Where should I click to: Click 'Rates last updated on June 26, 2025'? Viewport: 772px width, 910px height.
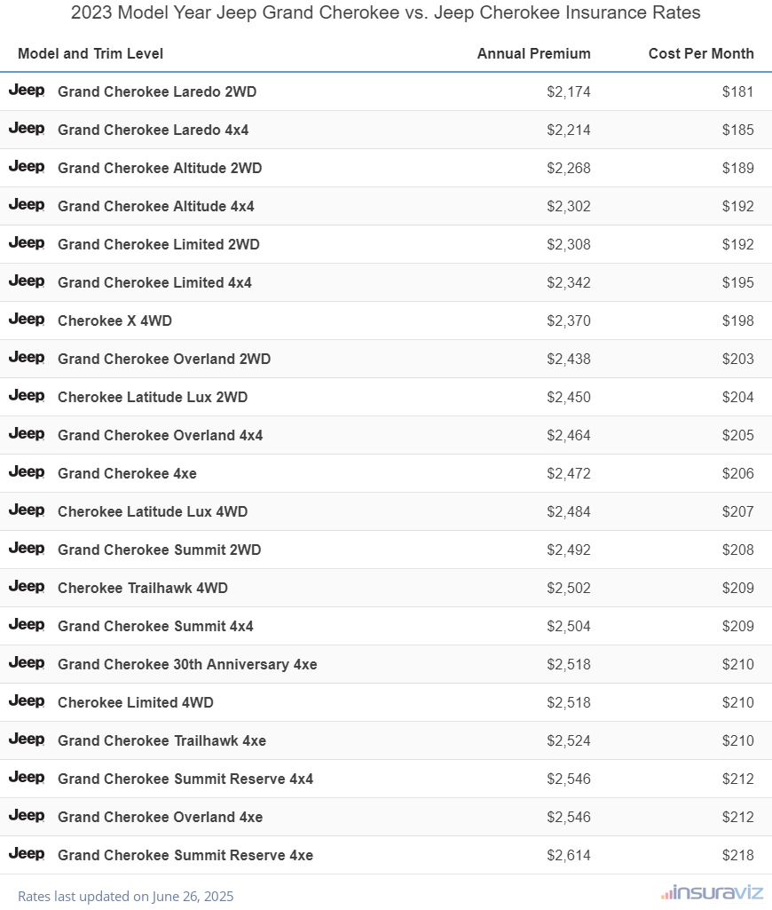126,896
